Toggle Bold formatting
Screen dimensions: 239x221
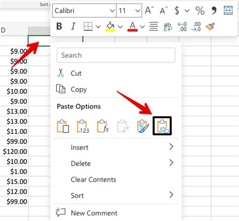tap(59, 26)
